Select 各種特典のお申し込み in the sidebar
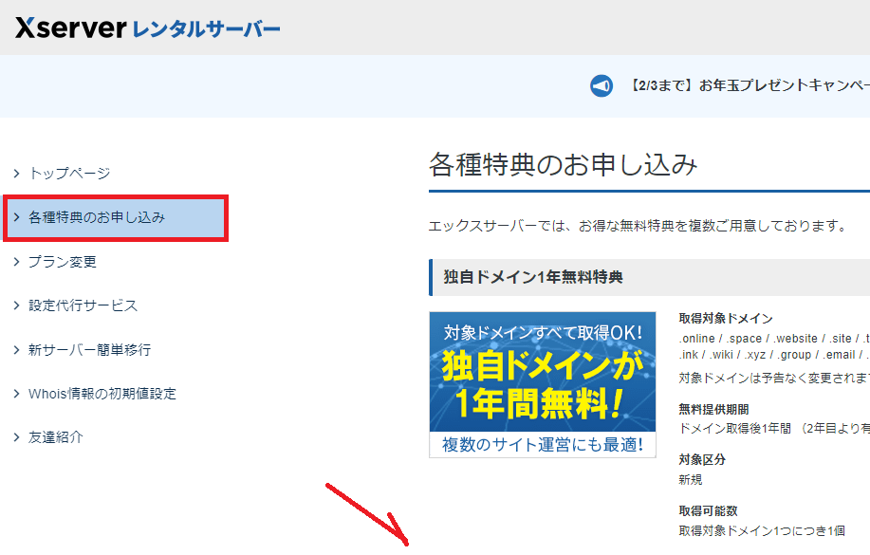This screenshot has width=870, height=555. tap(116, 217)
